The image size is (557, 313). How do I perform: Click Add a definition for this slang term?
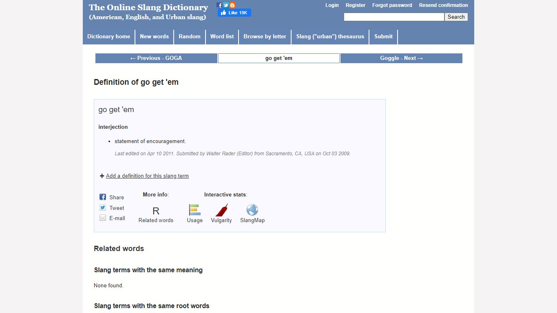coord(147,176)
